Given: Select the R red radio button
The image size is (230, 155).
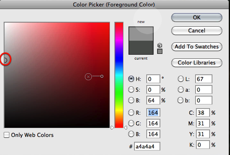Looking at the screenshot, I should (x=131, y=113).
